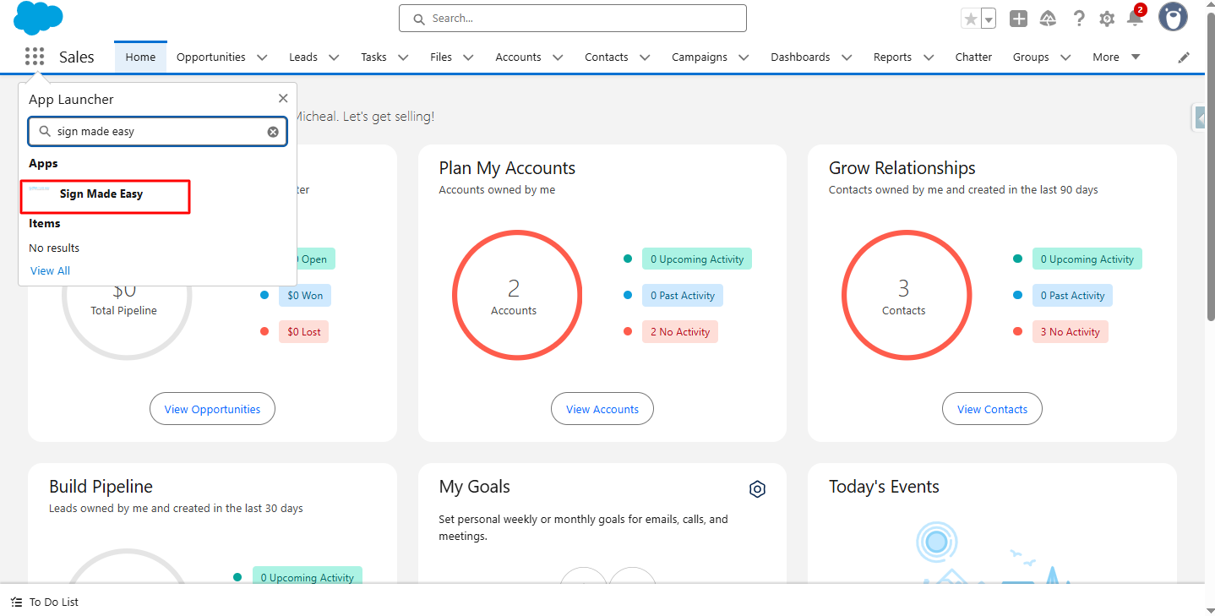
Task: Open the Files tab
Action: coord(441,57)
